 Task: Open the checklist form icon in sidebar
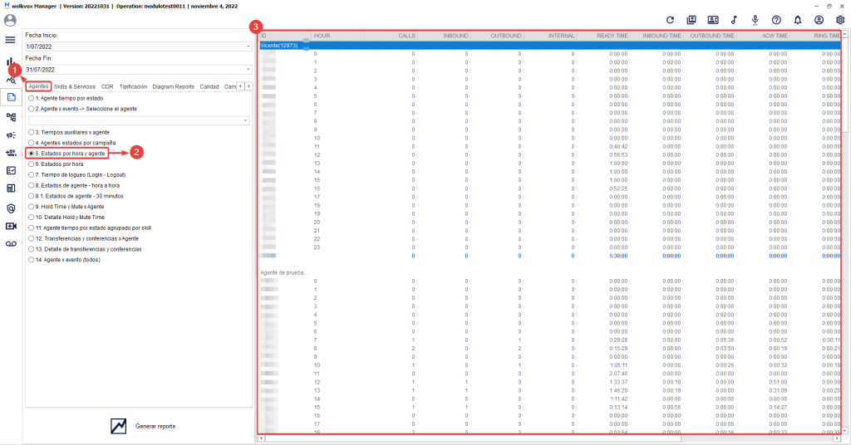(x=11, y=171)
